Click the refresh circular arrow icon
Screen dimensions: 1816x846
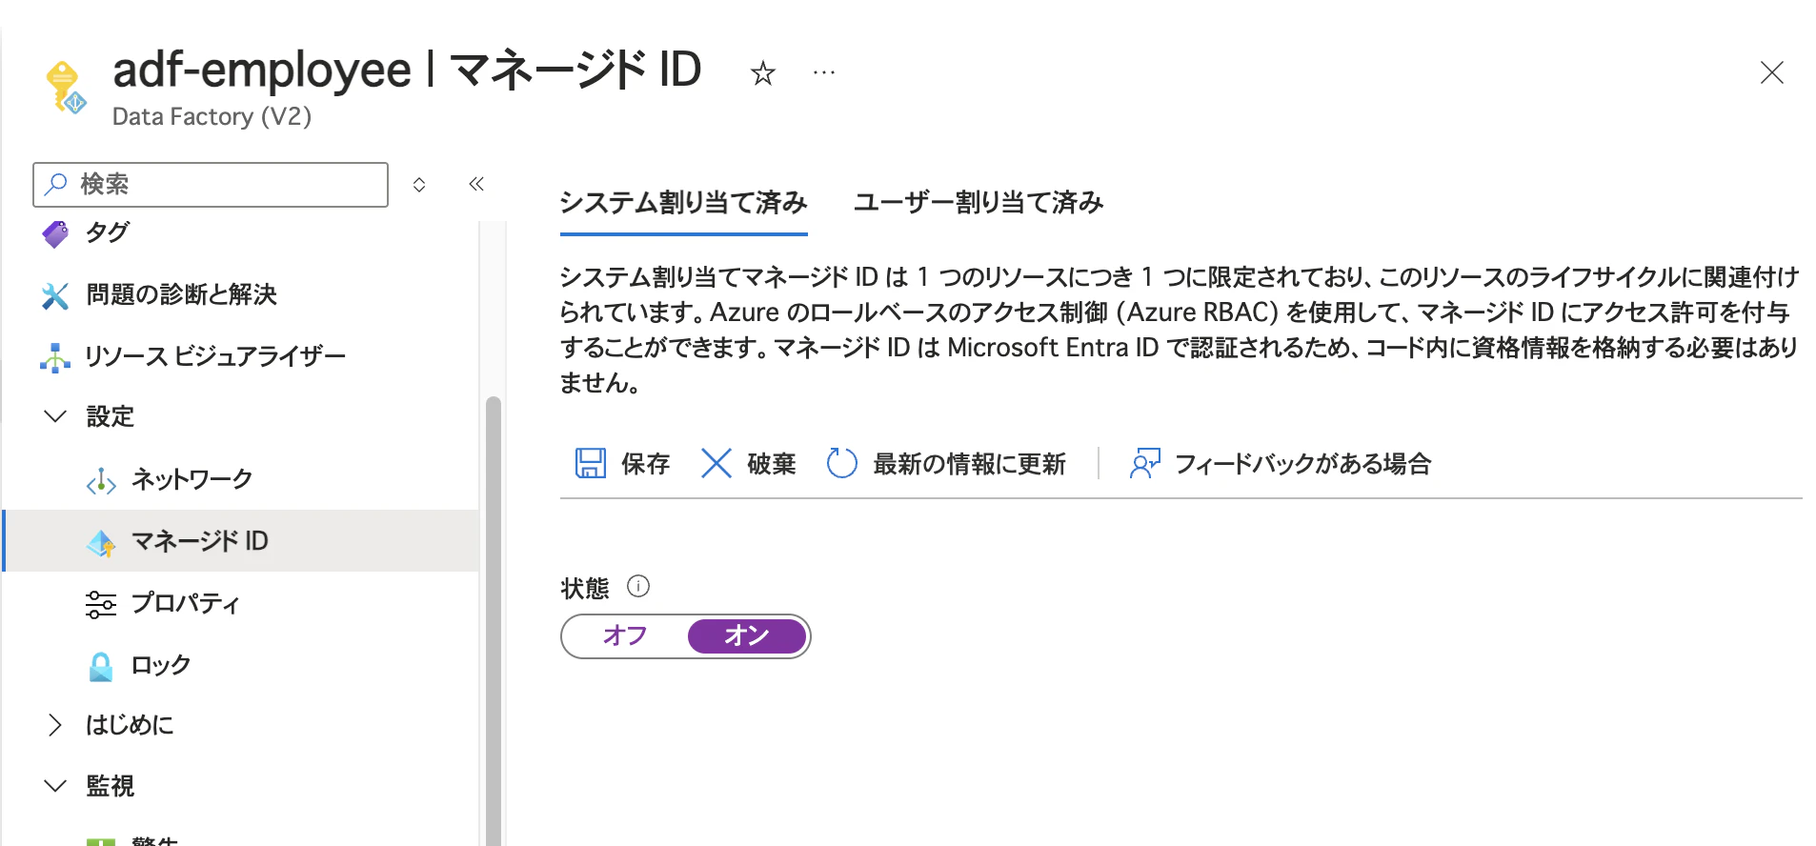(841, 464)
